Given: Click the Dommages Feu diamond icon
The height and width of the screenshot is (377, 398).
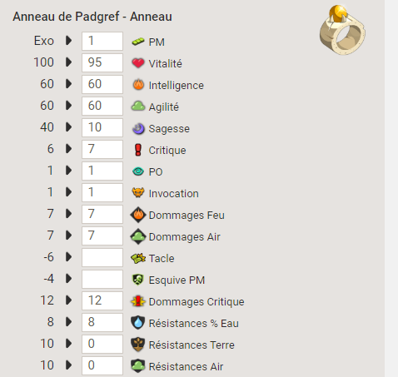Looking at the screenshot, I should [138, 215].
